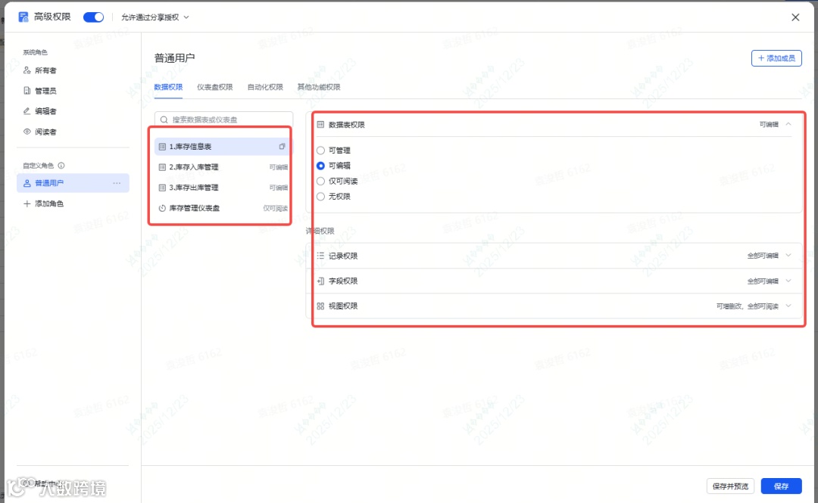Image resolution: width=818 pixels, height=503 pixels.
Task: Click the 全部可编辑 value of 记录权限
Action: (763, 256)
